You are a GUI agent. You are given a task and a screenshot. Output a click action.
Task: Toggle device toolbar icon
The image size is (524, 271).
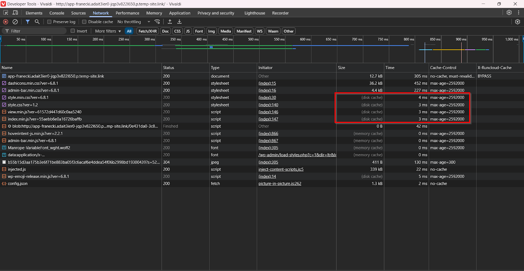[15, 13]
